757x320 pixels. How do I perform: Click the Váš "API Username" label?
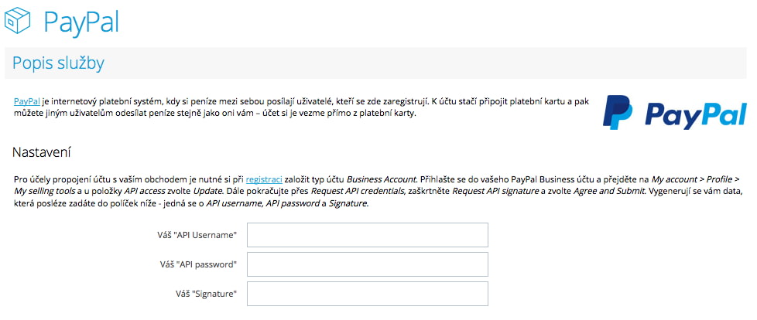point(197,235)
